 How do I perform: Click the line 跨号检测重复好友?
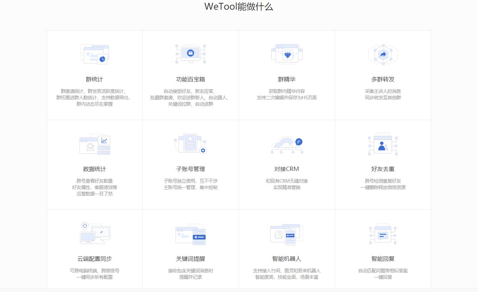pos(383,181)
